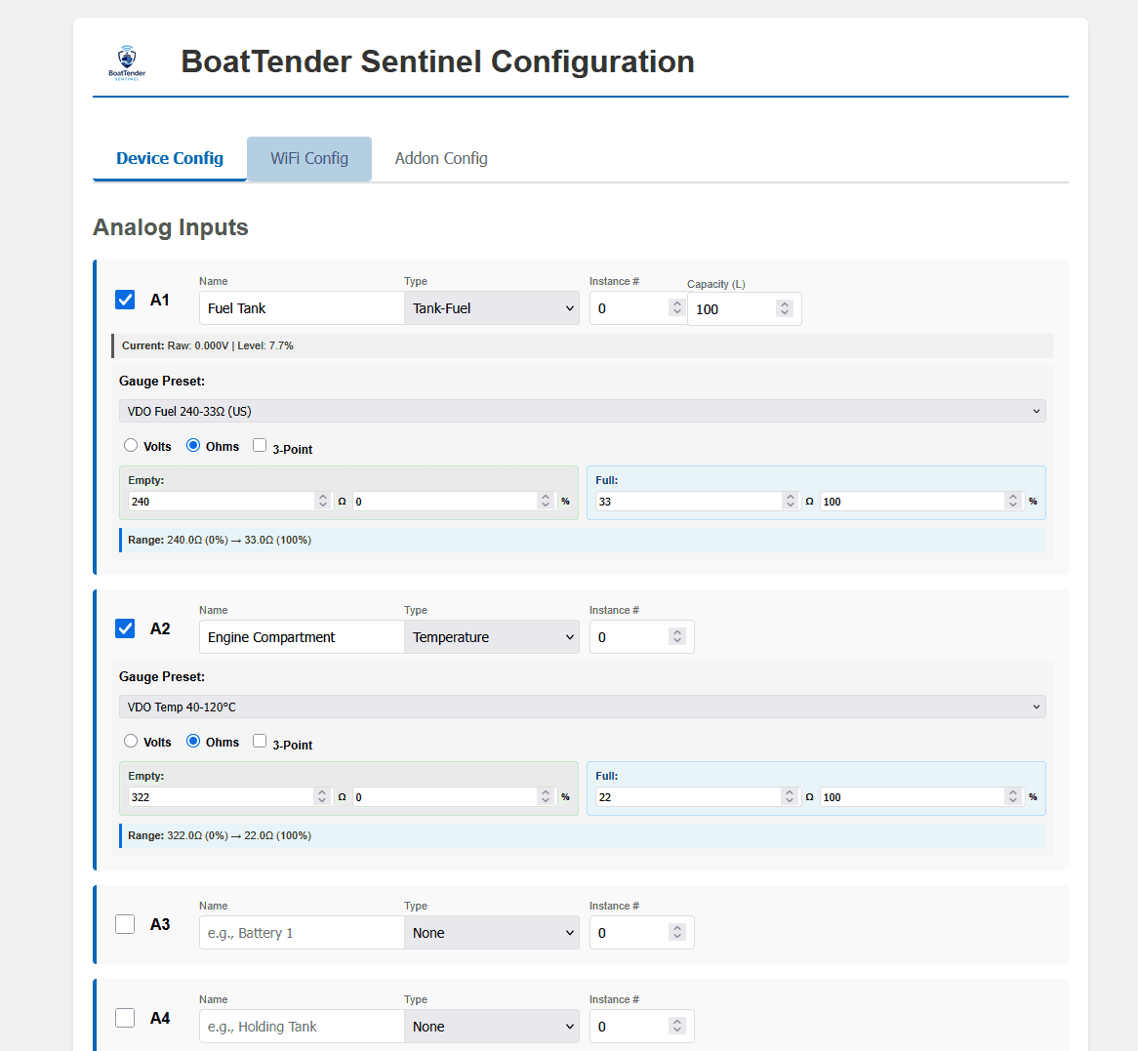Enable the A4 analog input checkbox
Screen dimensions: 1138x1051
125,1017
